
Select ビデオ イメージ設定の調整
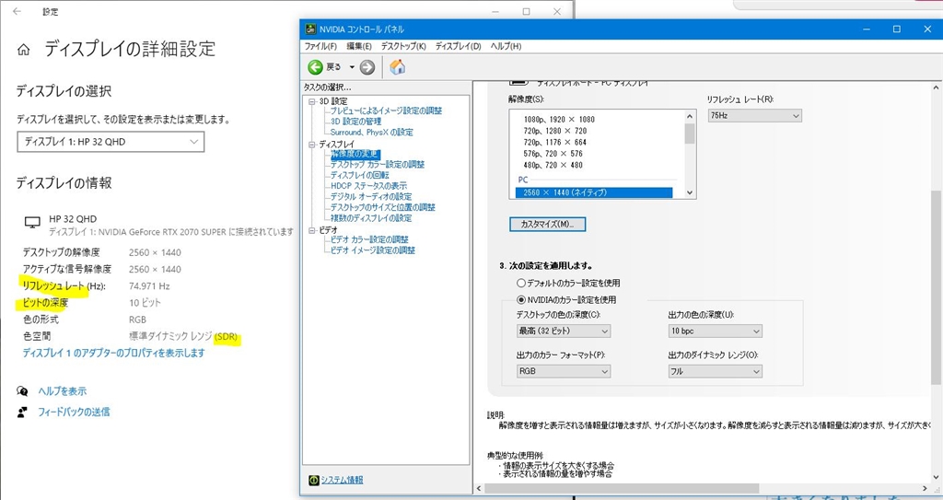coord(372,250)
